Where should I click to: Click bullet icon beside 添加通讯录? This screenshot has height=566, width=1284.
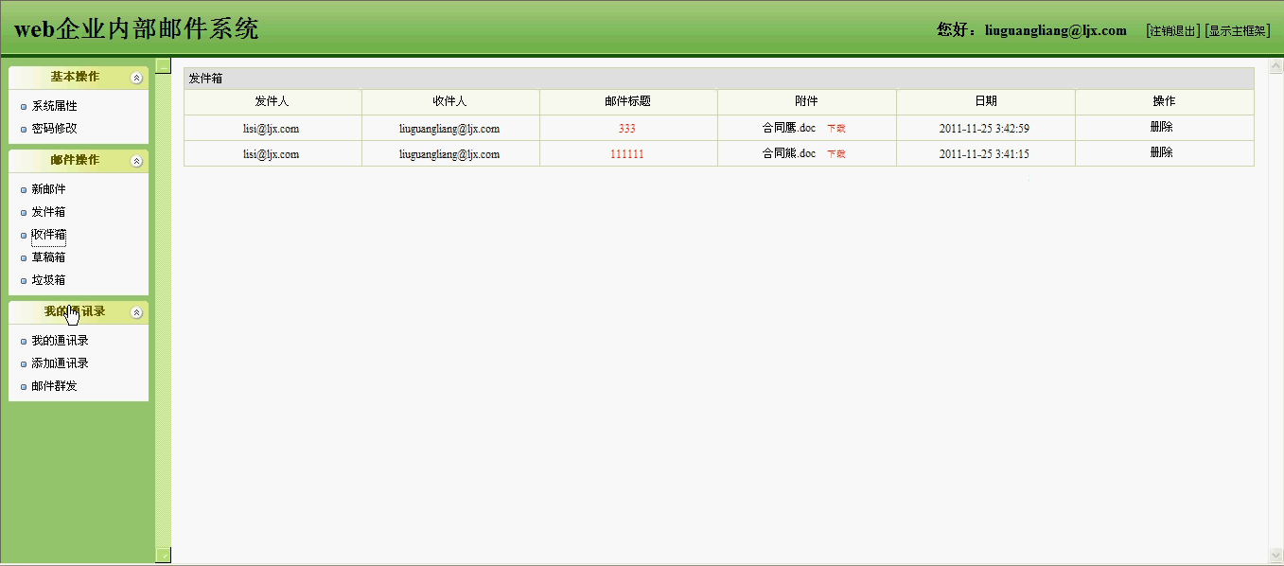24,364
